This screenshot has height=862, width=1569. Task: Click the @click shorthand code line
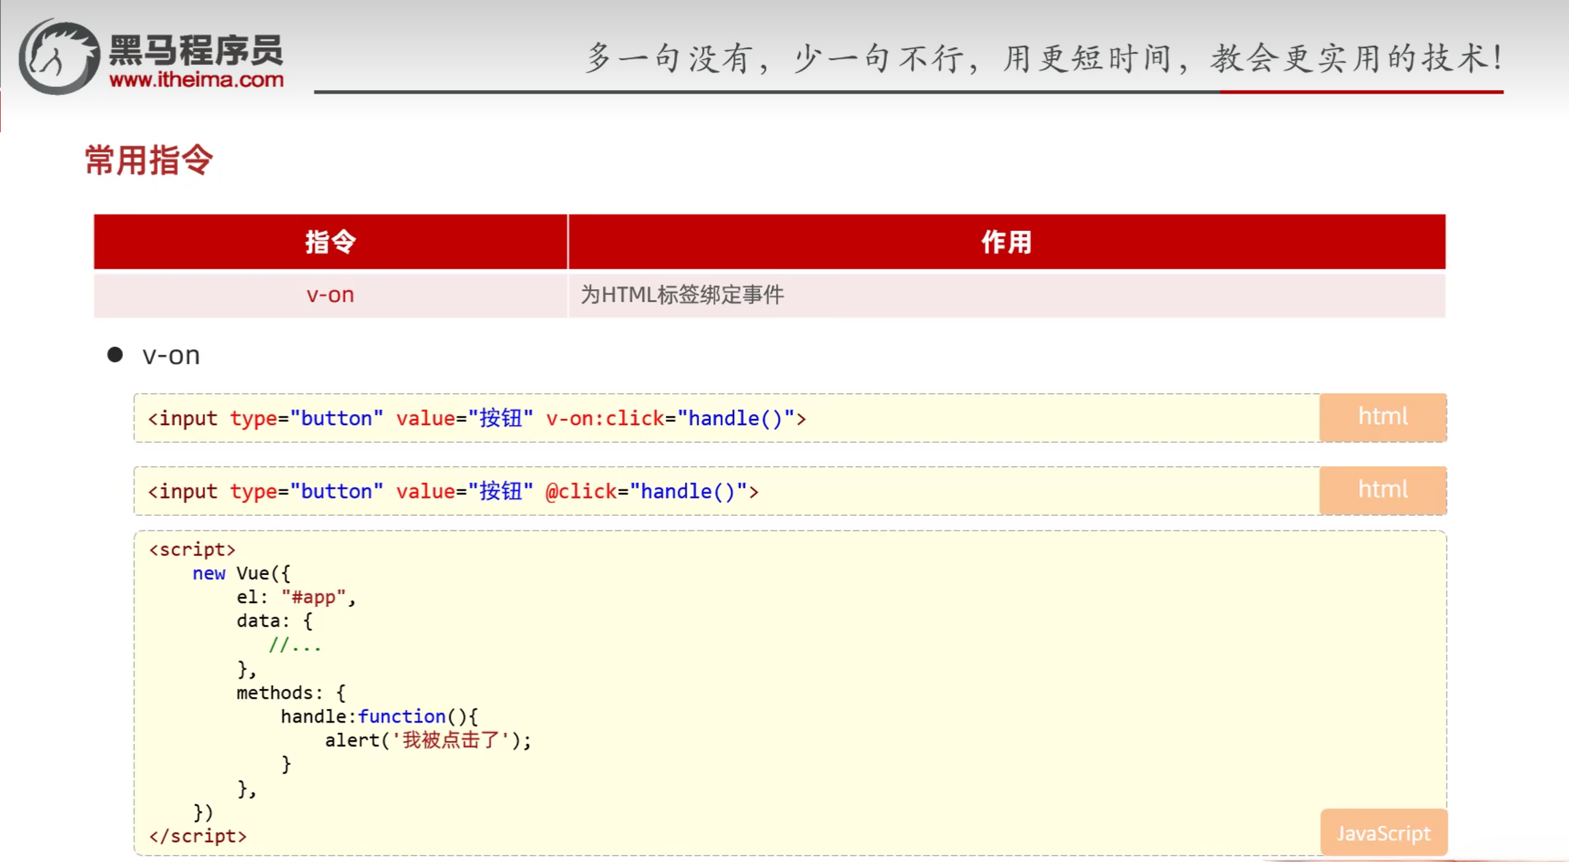(x=453, y=491)
